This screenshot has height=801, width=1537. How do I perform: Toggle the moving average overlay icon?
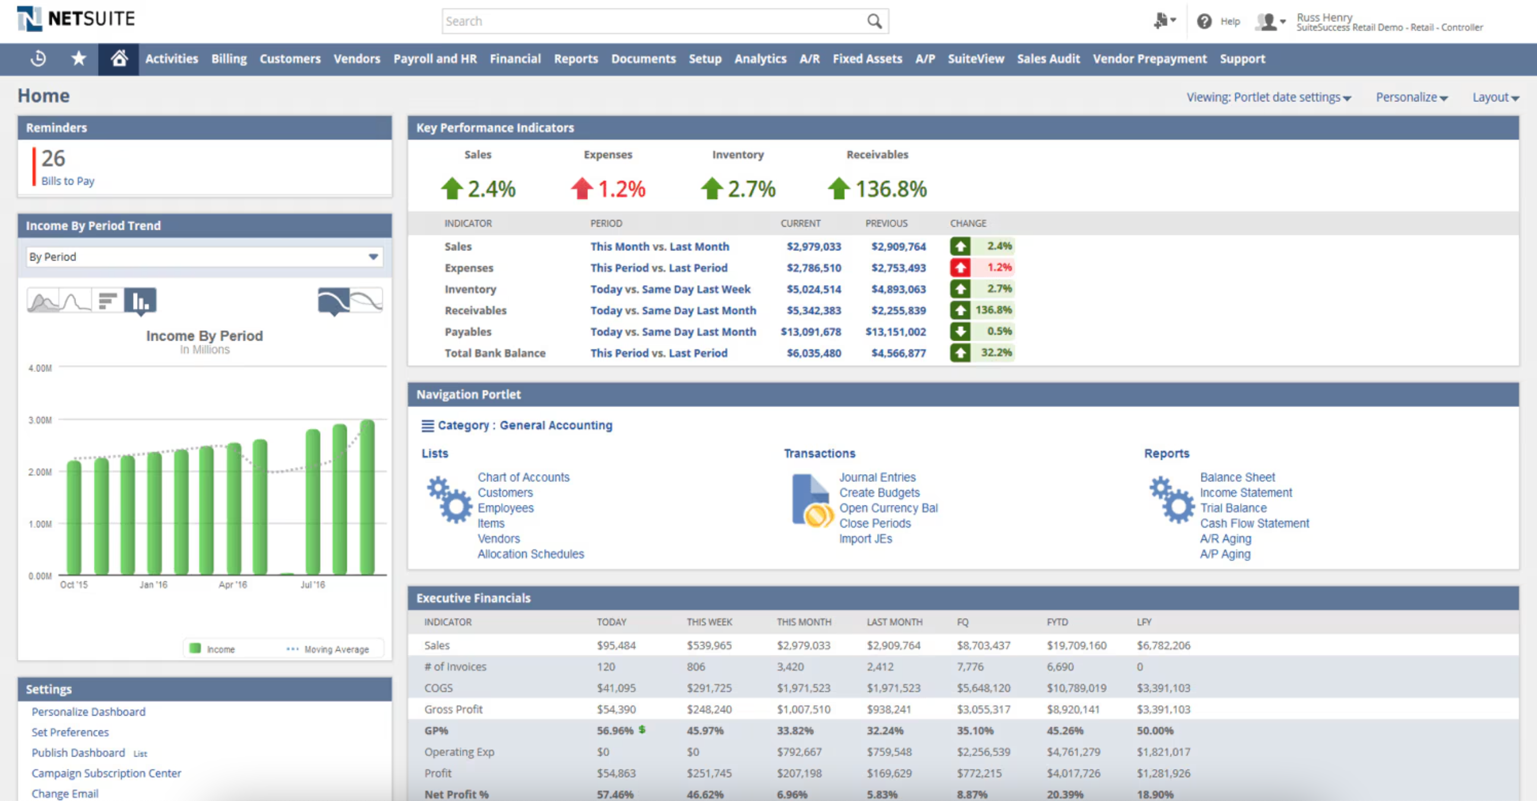point(335,301)
